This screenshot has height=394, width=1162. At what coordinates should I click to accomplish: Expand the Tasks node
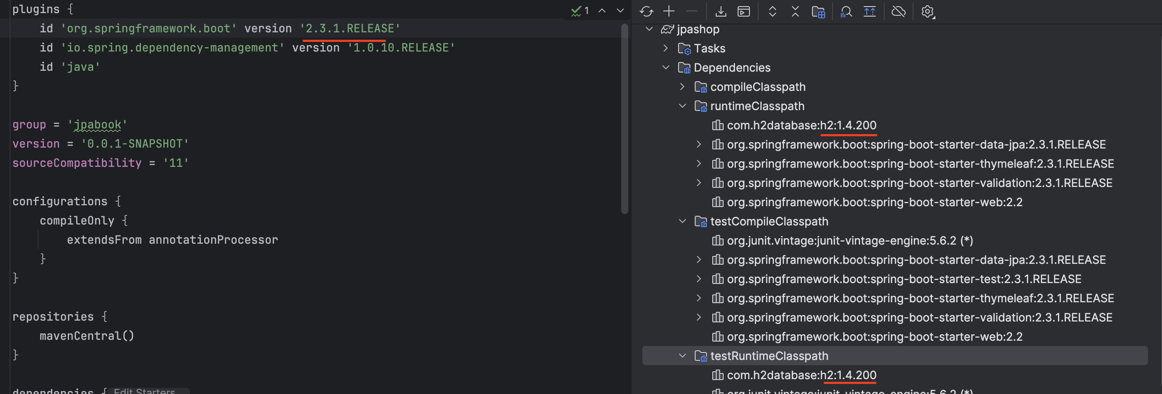666,48
